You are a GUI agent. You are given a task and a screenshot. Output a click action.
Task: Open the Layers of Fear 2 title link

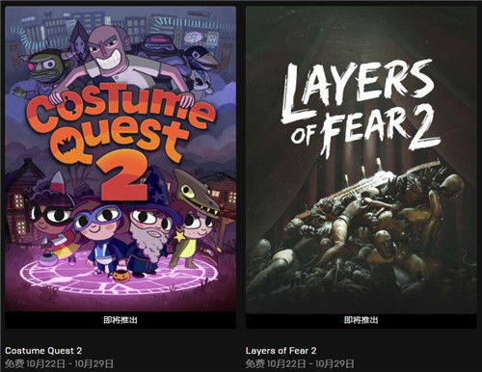[281, 351]
